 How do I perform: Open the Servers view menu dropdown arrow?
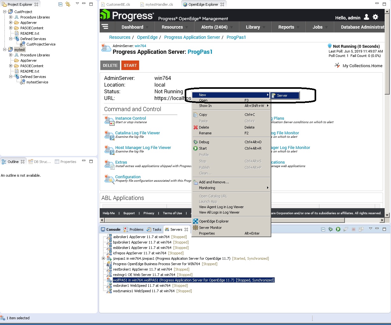click(370, 229)
